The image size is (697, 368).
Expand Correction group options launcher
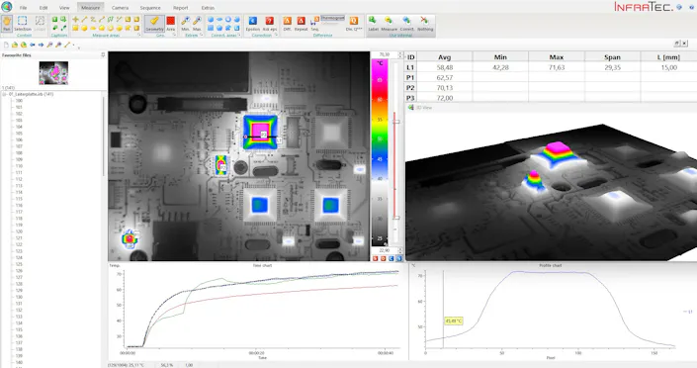(x=276, y=35)
